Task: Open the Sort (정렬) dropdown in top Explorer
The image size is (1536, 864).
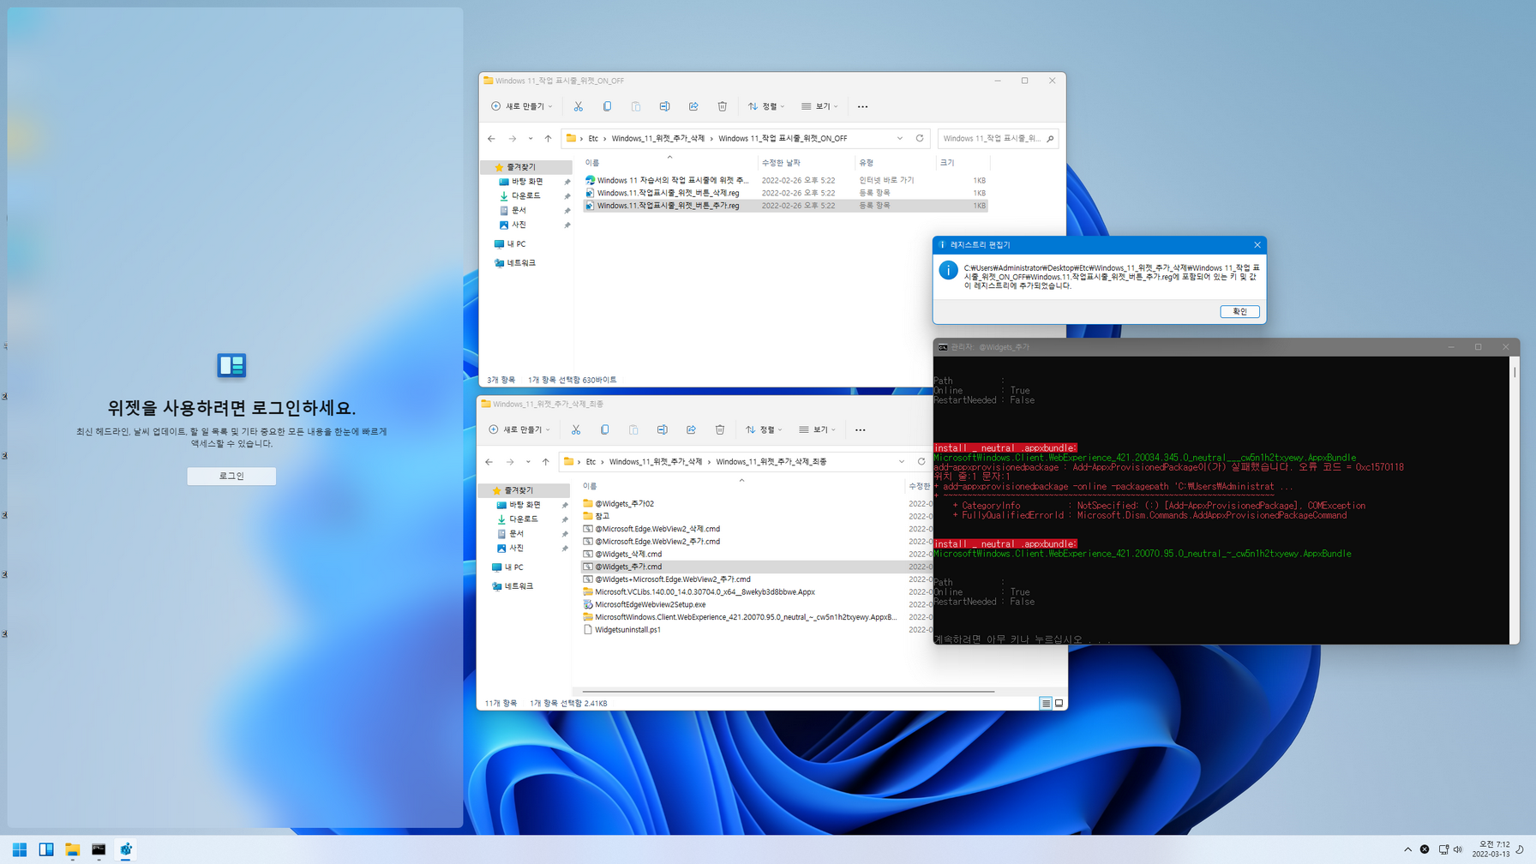Action: pyautogui.click(x=766, y=106)
